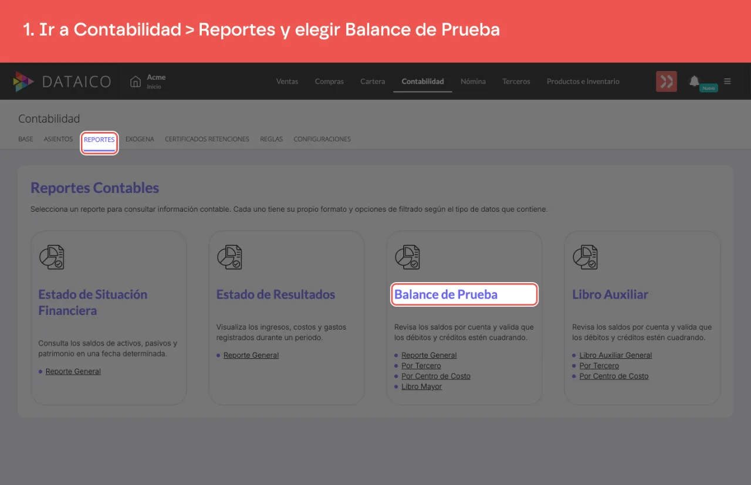Click the Acme company name
This screenshot has width=751, height=485.
point(156,77)
